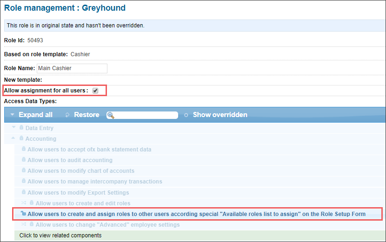
Task: Click Expand all in the toolbar
Action: [35, 115]
